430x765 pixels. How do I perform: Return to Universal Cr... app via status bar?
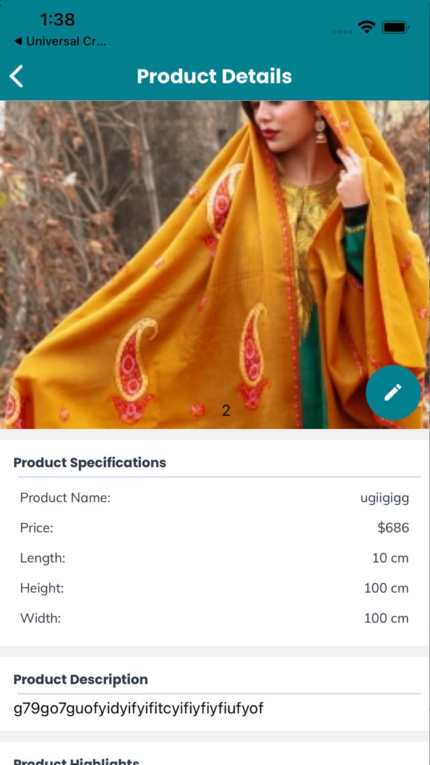pyautogui.click(x=59, y=41)
